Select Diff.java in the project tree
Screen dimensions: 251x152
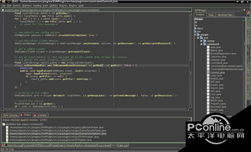216,82
